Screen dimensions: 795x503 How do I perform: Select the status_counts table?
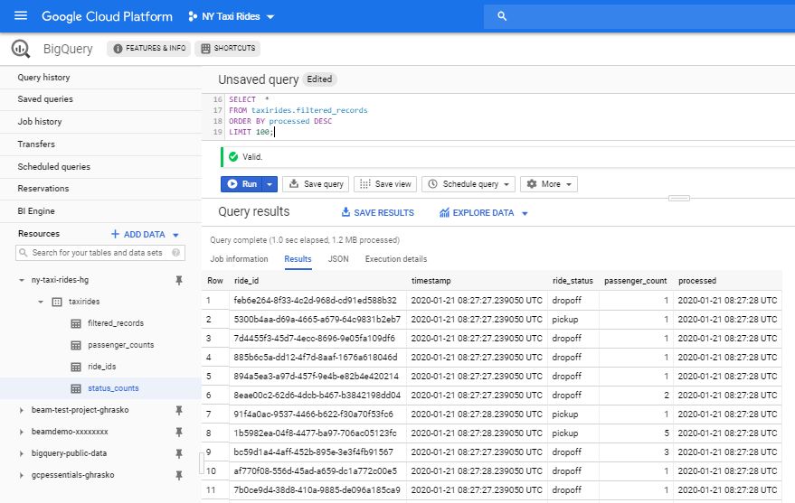[x=113, y=388]
